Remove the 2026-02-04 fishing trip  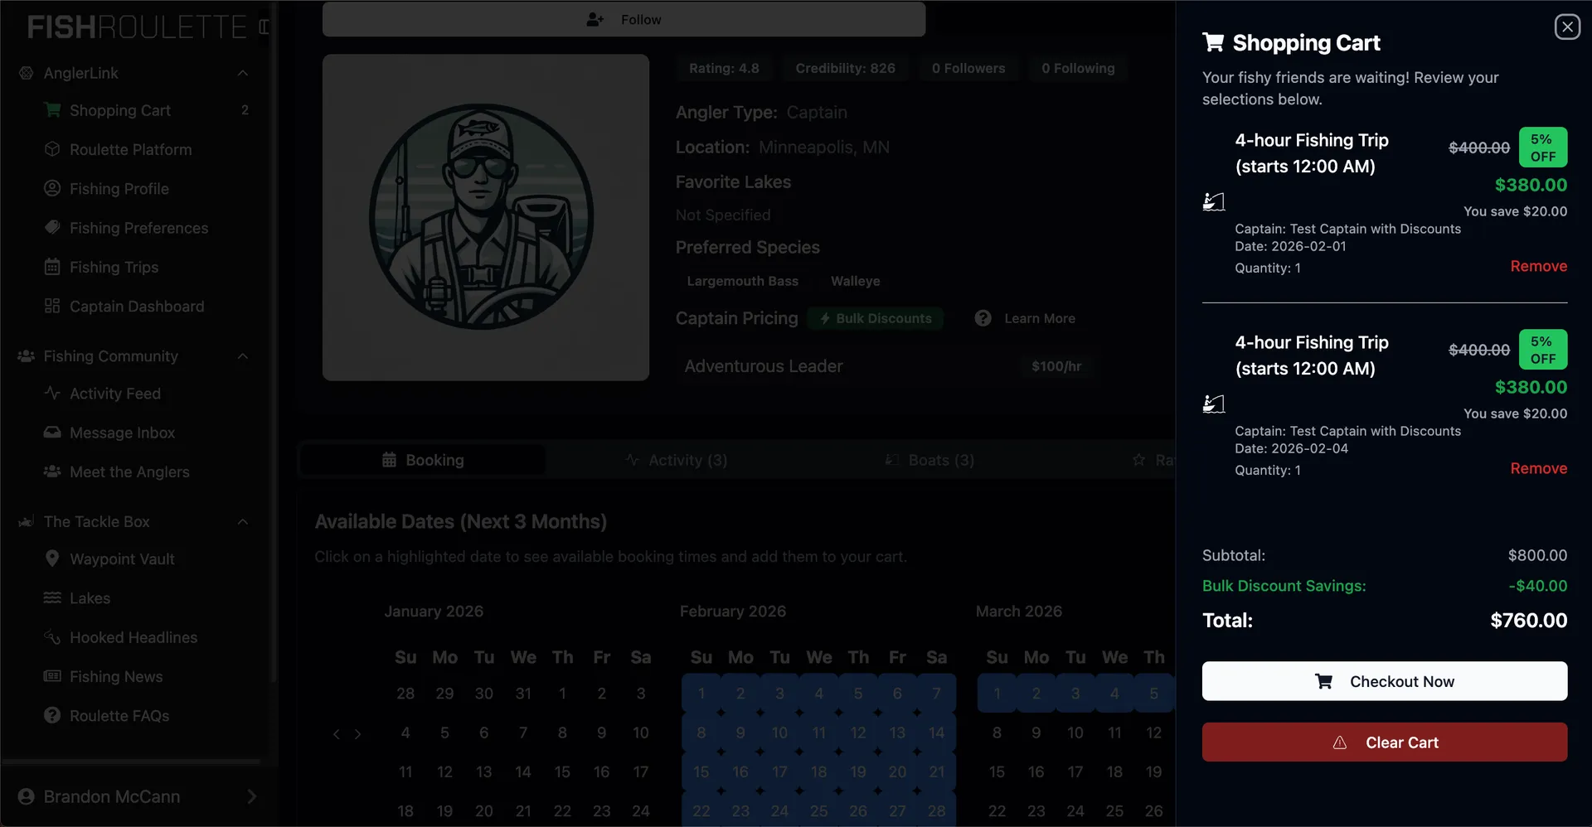click(1538, 468)
